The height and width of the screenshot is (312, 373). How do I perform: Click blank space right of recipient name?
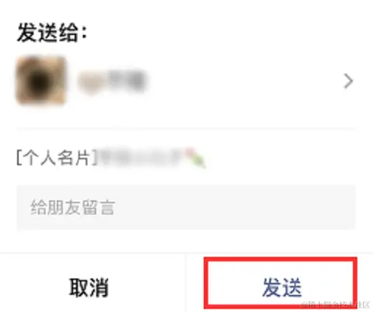(243, 81)
